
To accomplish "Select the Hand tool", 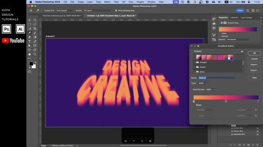I will pyautogui.click(x=30, y=54).
